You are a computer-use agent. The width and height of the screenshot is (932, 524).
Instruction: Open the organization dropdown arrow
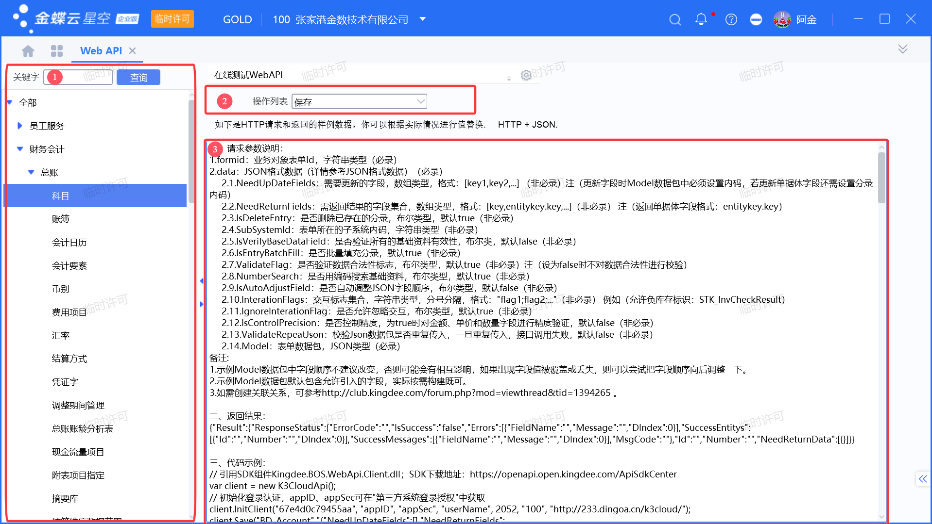tap(423, 19)
